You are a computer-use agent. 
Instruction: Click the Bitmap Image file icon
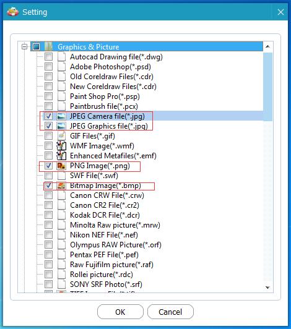(61, 186)
